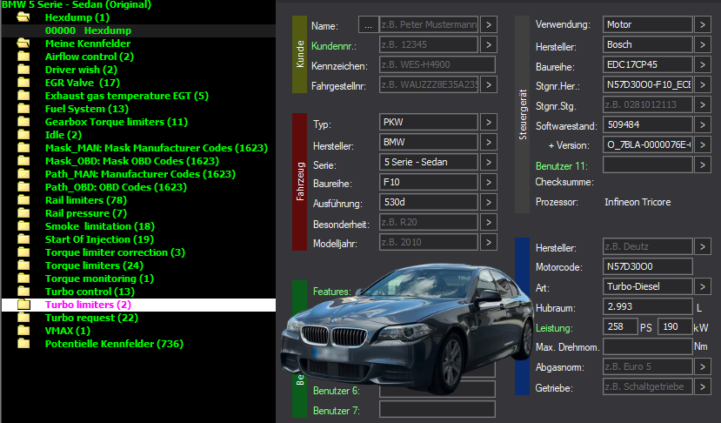Viewport: 721px width, 423px height.
Task: Click the BMW car thumbnail image
Action: 407,329
